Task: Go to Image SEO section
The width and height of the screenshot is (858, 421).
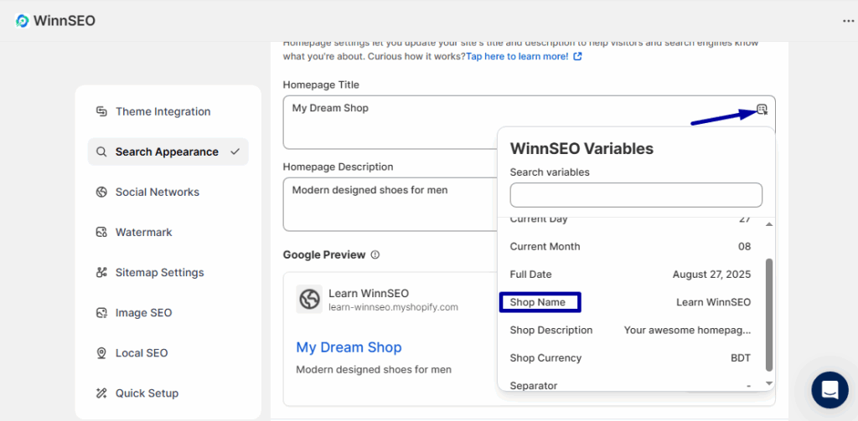Action: click(168, 313)
